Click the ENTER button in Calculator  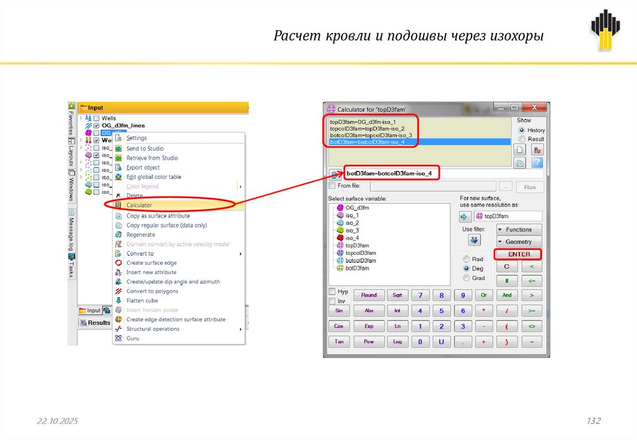[x=518, y=254]
